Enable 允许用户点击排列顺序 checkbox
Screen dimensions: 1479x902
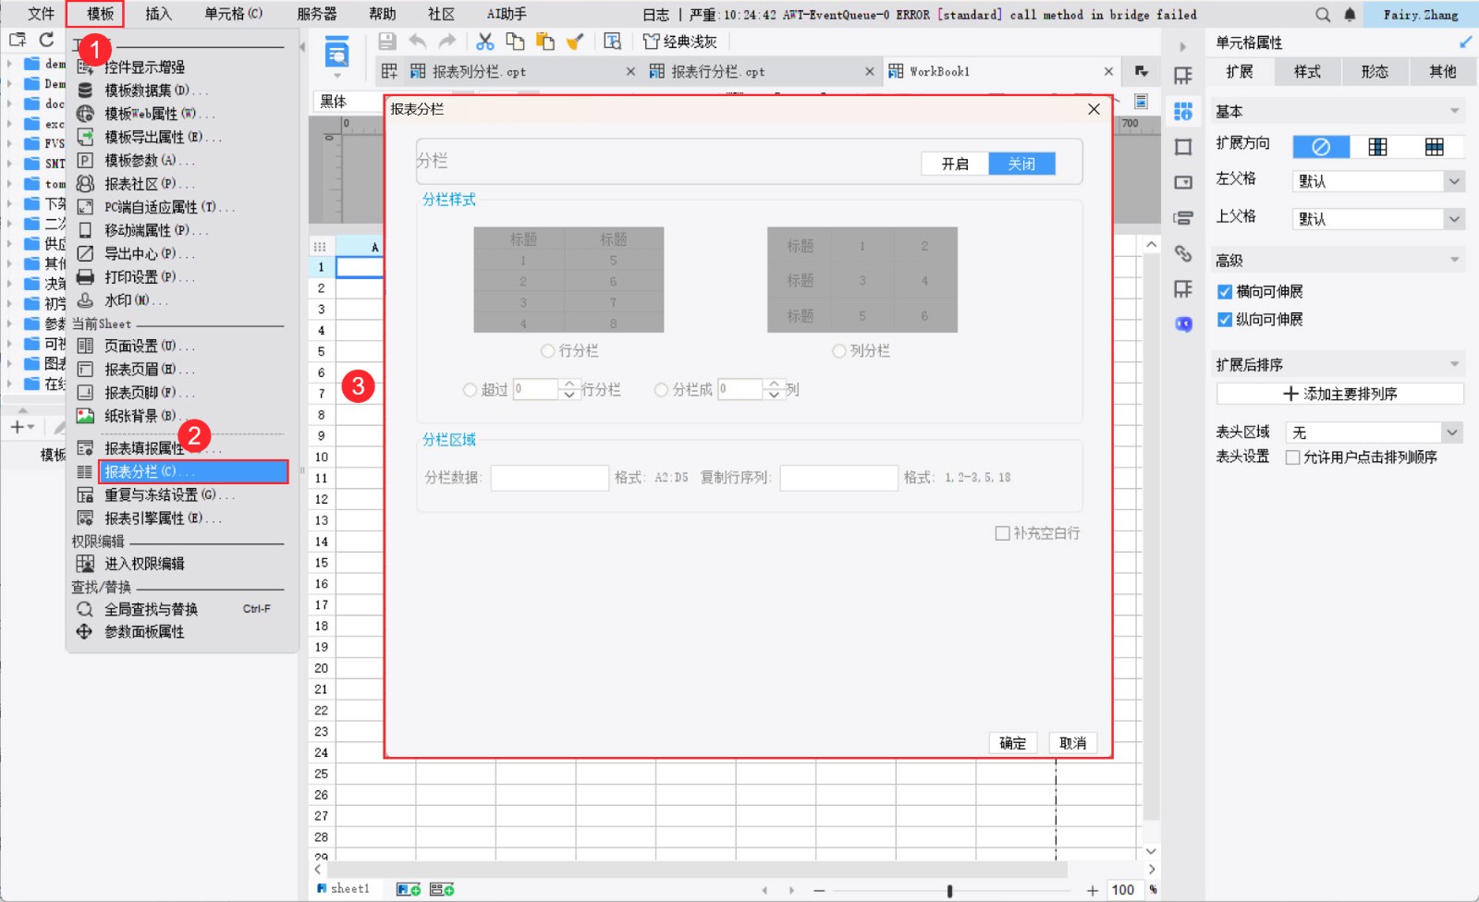click(1293, 457)
